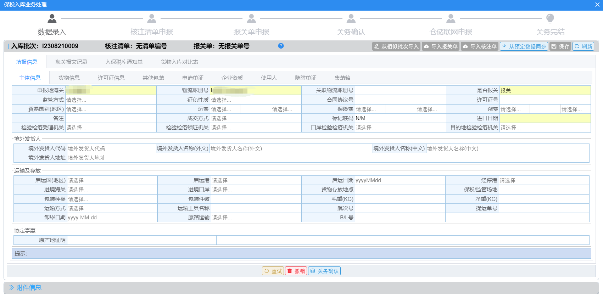
Task: Click the 数据录入 step person icon
Action: point(52,18)
